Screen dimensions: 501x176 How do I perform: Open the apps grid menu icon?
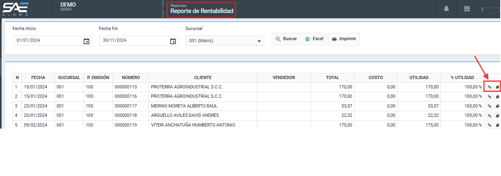467,9
